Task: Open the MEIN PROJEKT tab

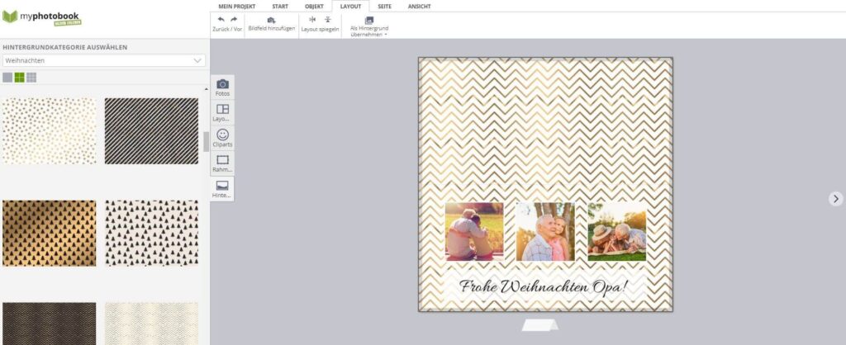Action: pos(237,7)
